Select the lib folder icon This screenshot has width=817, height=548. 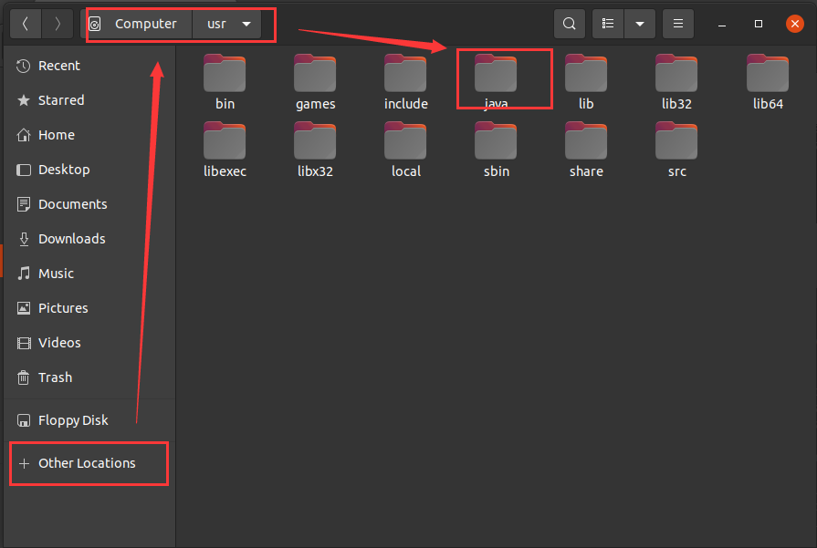click(586, 73)
